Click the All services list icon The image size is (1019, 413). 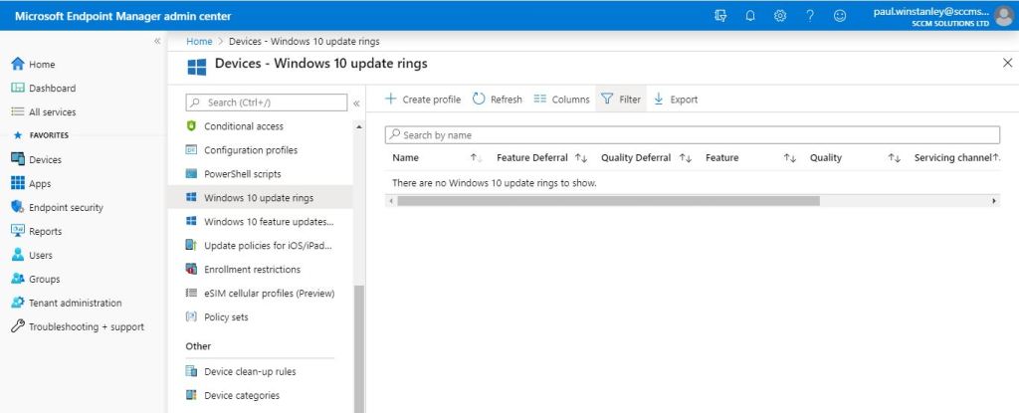[18, 111]
